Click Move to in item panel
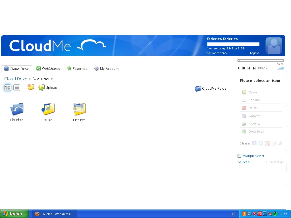 coord(251,124)
